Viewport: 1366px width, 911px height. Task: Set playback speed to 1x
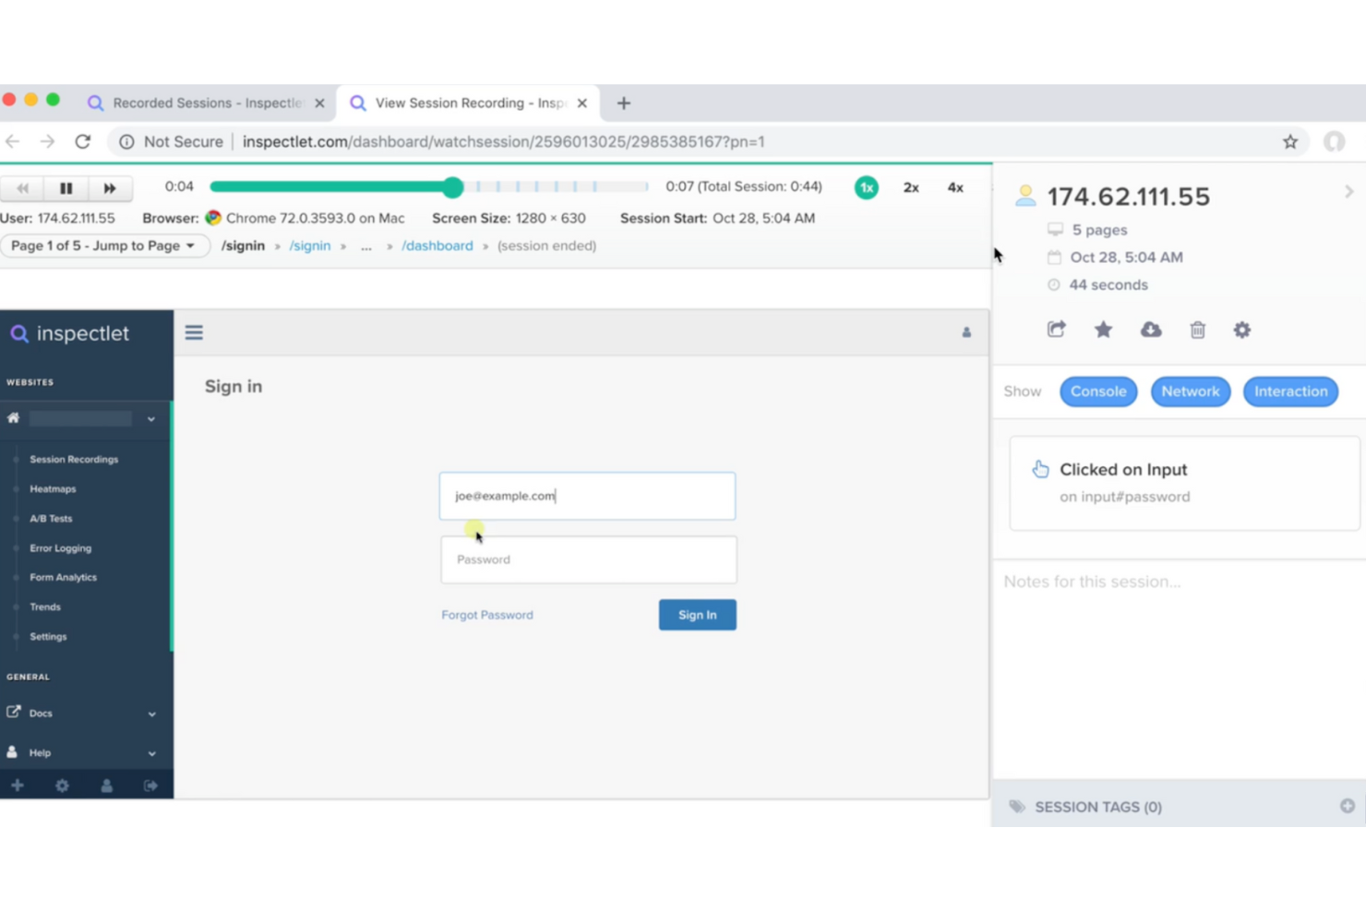(866, 187)
